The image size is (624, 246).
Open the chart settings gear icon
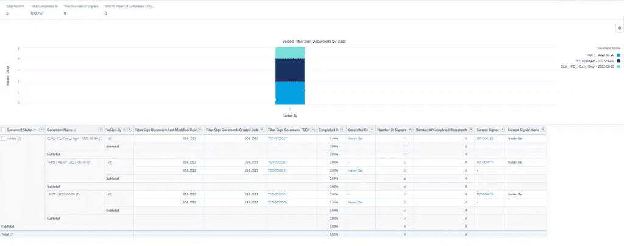coord(619,28)
